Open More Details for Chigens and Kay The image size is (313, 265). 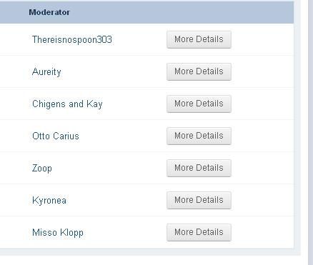click(199, 104)
